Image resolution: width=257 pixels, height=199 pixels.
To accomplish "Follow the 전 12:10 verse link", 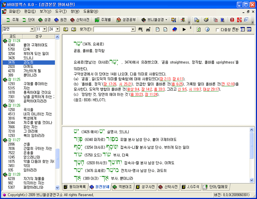I will pyautogui.click(x=228, y=84).
